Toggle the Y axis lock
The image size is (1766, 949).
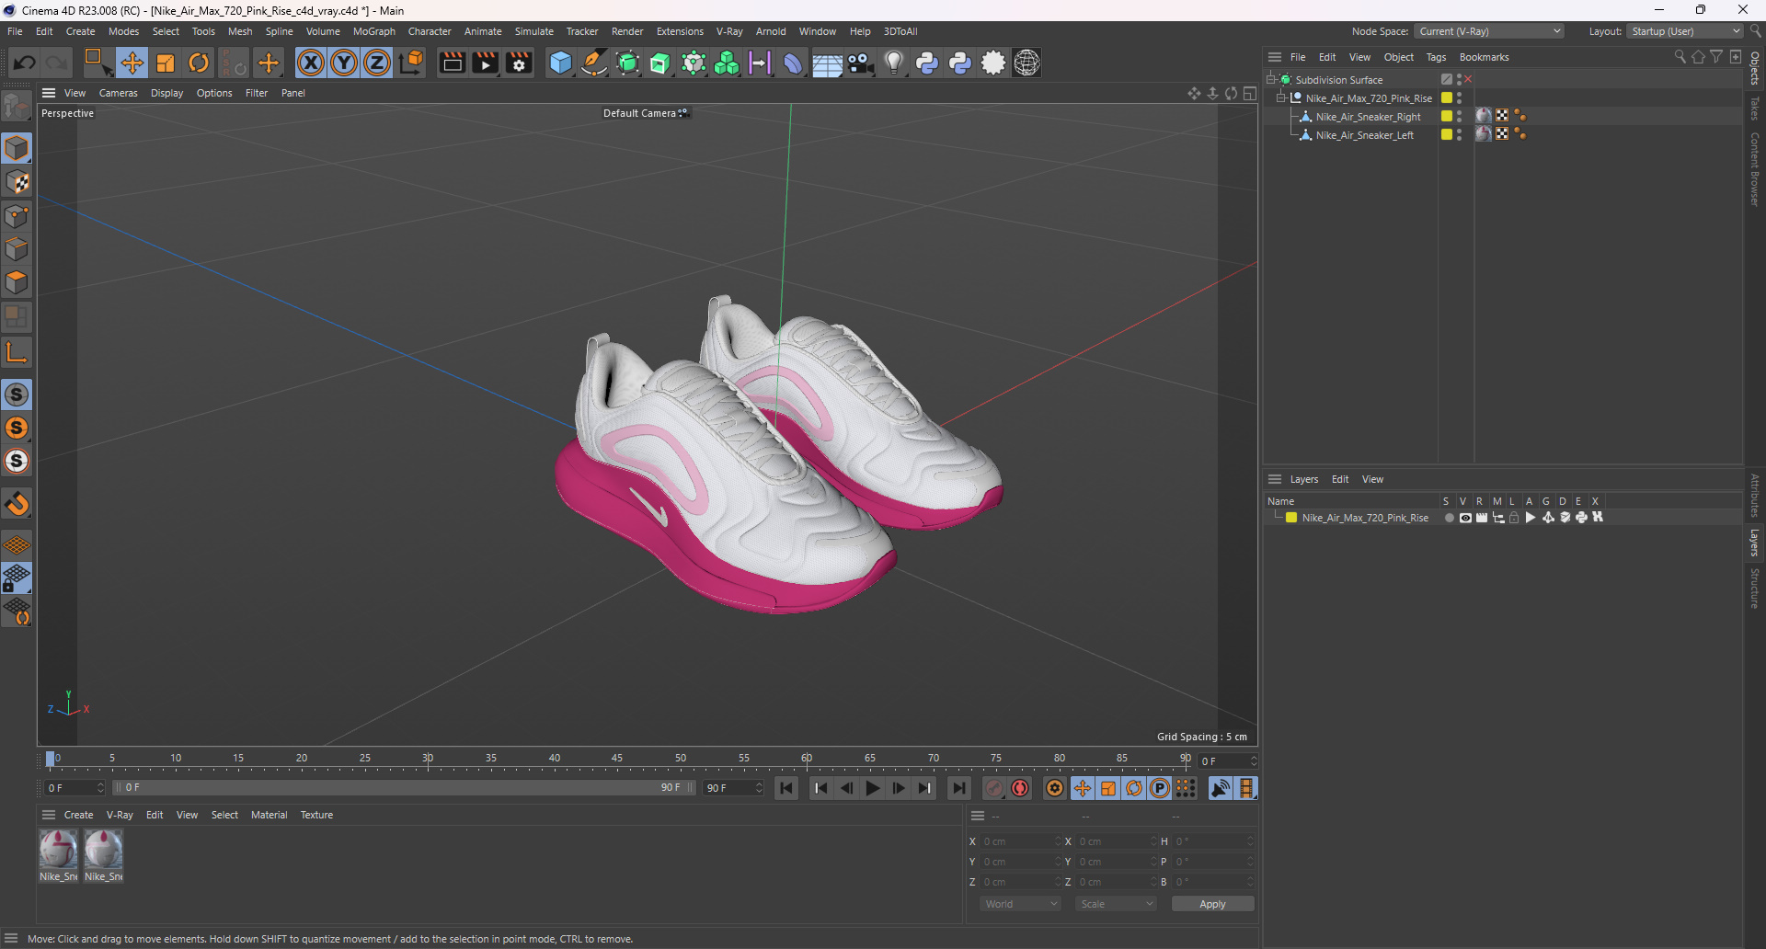(x=344, y=63)
